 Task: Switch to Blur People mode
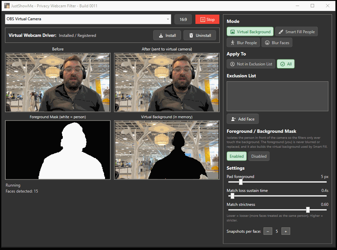pos(243,42)
